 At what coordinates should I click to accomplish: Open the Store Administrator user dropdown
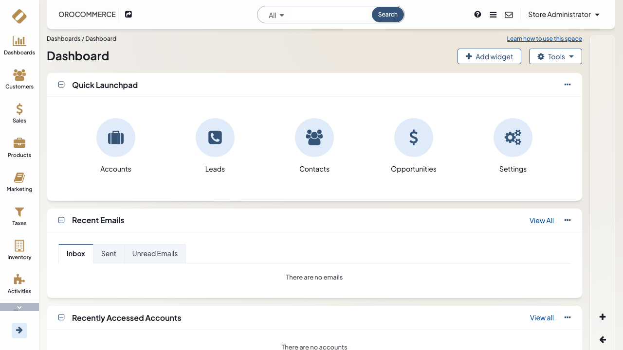pyautogui.click(x=564, y=15)
